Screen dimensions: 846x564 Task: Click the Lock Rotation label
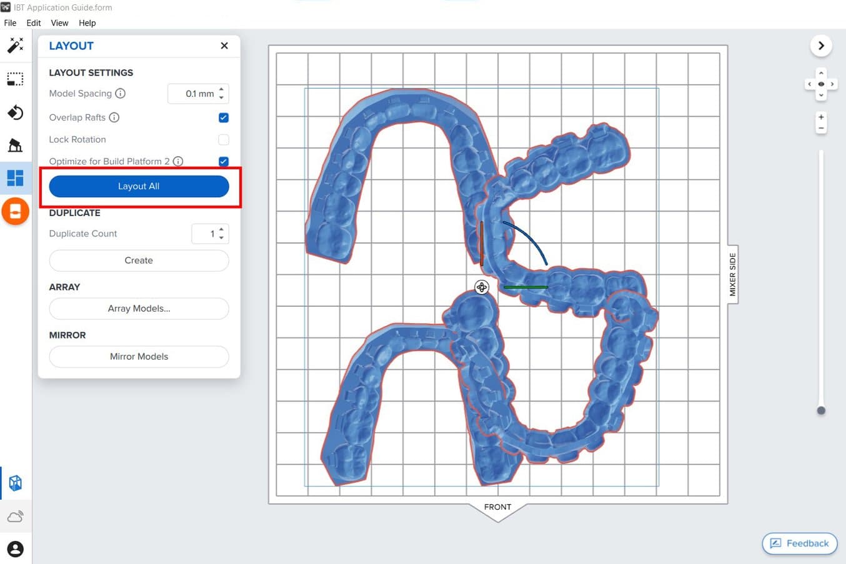click(x=77, y=139)
